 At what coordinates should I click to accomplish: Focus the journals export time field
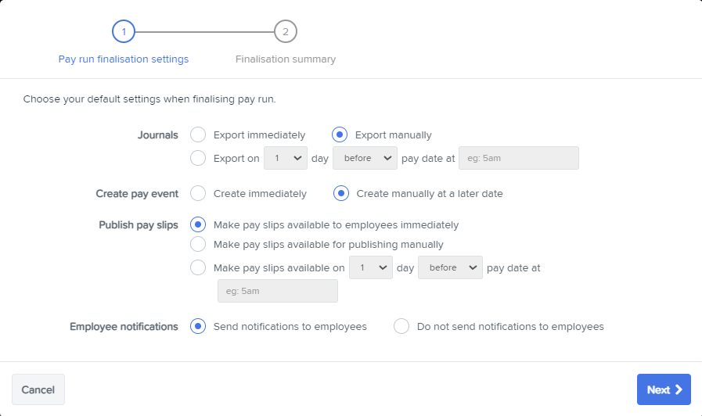pyautogui.click(x=519, y=158)
